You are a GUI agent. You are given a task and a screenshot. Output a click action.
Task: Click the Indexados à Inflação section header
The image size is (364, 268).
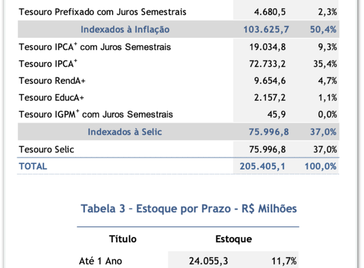(125, 30)
